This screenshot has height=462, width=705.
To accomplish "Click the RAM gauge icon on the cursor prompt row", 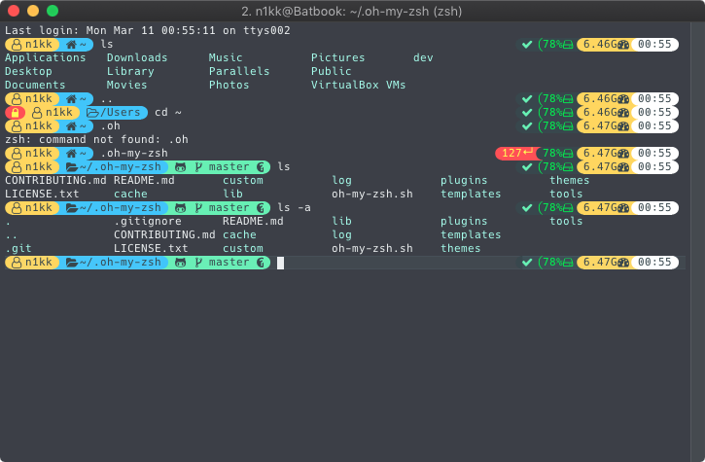I will 623,263.
